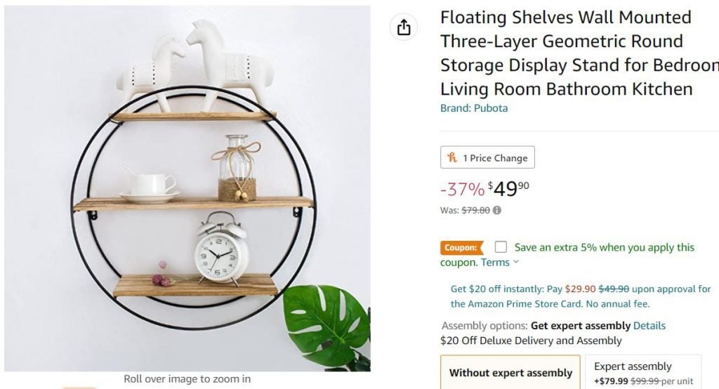Click the share icon beside the product image

[x=403, y=27]
